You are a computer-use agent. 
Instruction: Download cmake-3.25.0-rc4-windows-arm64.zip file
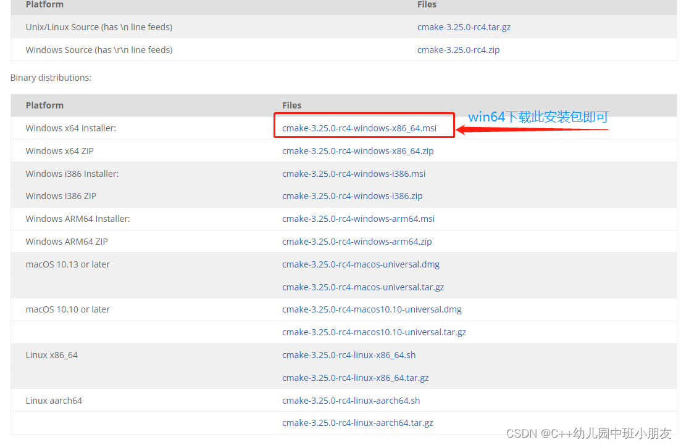[x=357, y=242]
